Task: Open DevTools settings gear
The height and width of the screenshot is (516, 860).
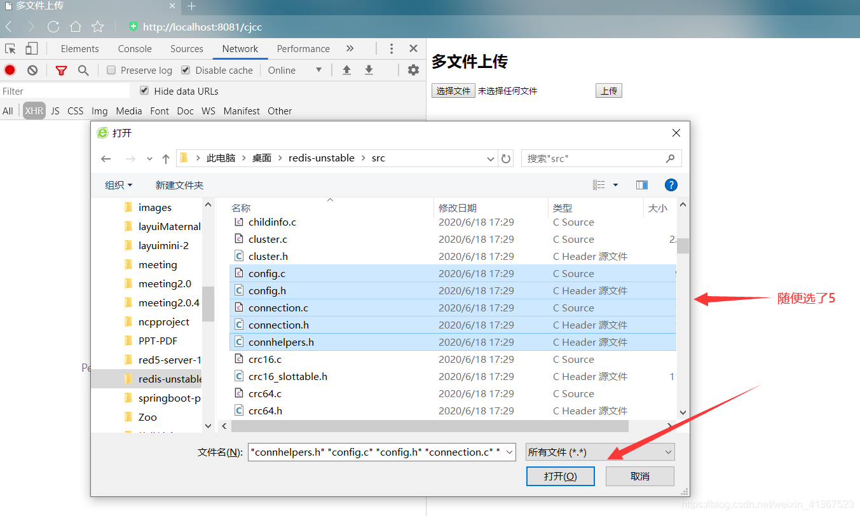Action: (413, 70)
